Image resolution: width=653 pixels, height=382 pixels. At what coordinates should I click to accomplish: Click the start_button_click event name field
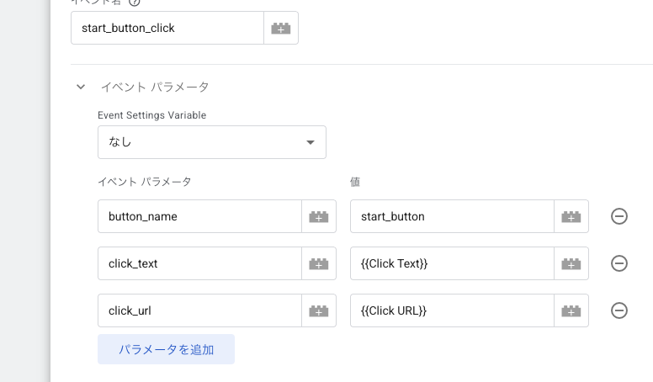coord(167,28)
